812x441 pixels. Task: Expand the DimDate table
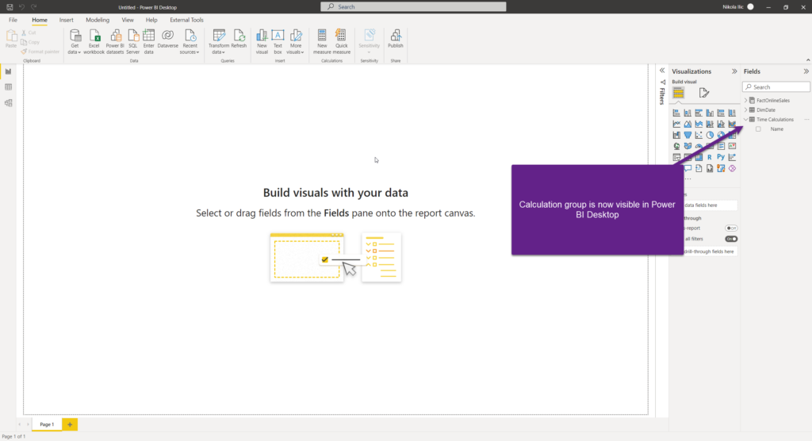click(746, 110)
